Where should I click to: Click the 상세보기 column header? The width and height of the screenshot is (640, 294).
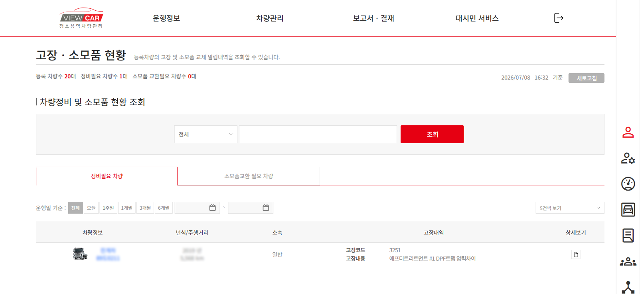[x=576, y=232]
